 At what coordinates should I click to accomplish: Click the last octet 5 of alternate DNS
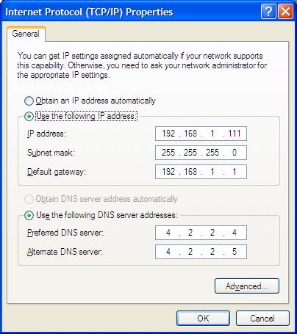[235, 252]
